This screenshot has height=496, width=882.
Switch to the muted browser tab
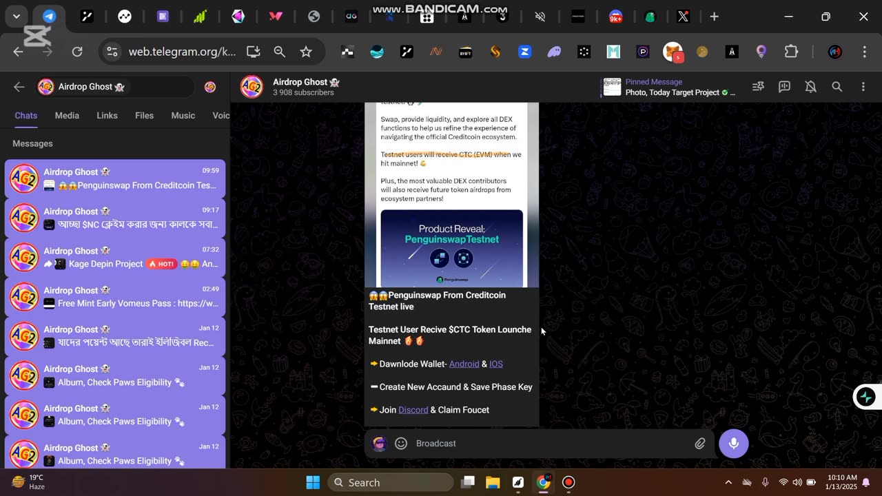click(x=540, y=17)
